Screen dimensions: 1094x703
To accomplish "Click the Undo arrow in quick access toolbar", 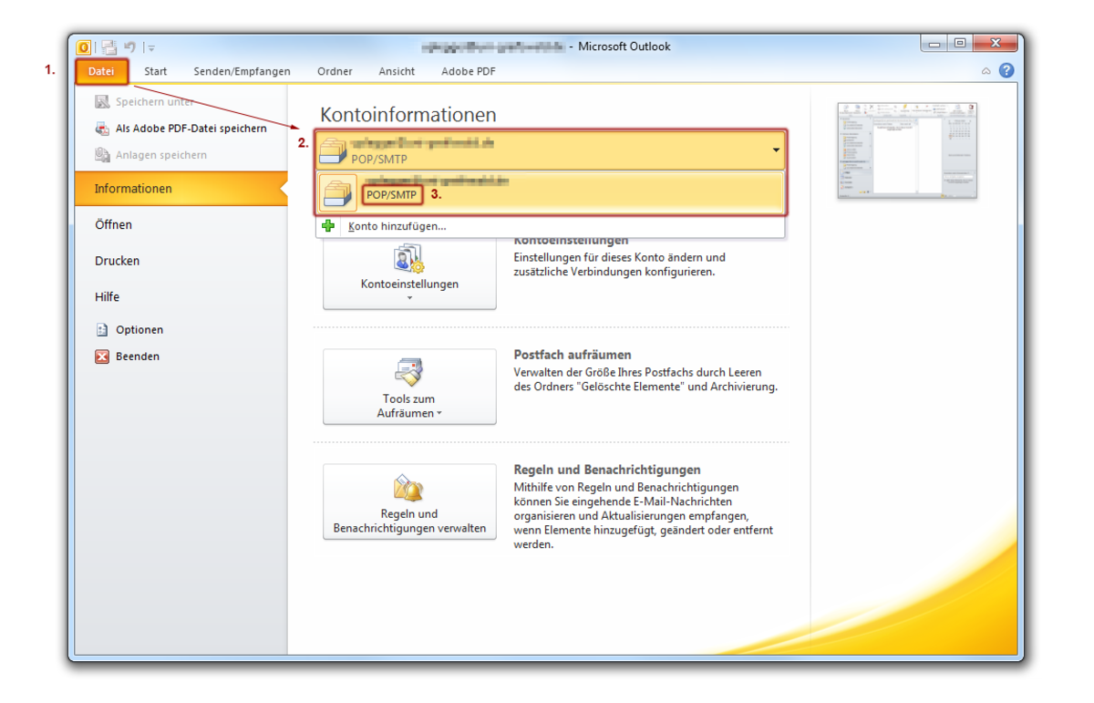I will coord(130,47).
